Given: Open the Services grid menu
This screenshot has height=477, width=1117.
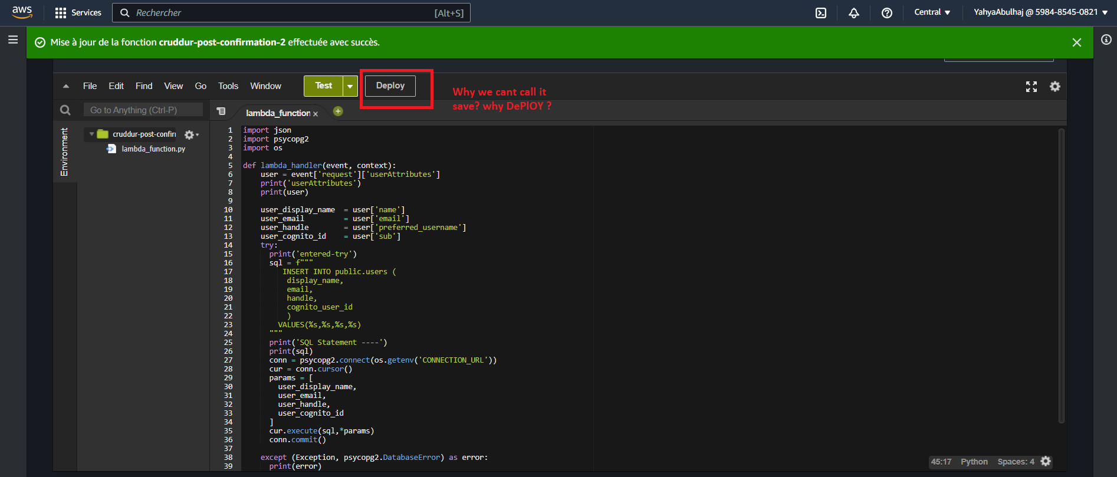Looking at the screenshot, I should coord(78,12).
